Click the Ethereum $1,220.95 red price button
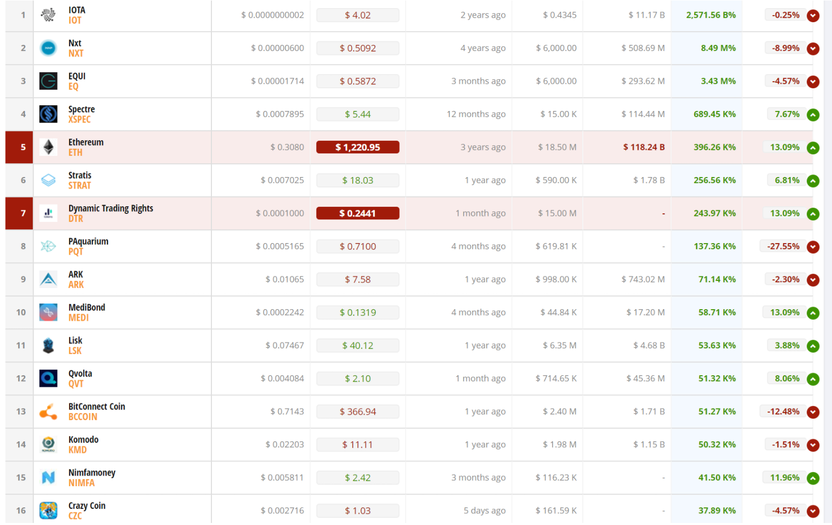Image resolution: width=832 pixels, height=525 pixels. [357, 147]
